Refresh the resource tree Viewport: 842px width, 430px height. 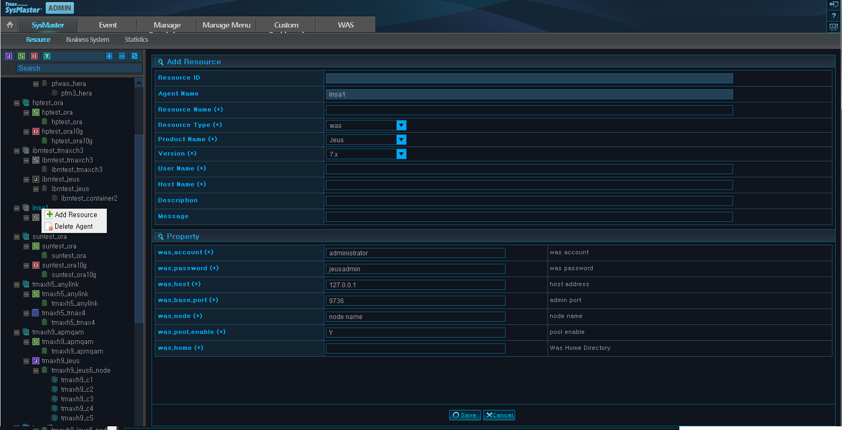click(134, 56)
